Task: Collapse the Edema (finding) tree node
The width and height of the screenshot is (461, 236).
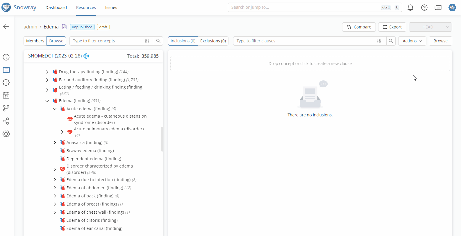Action: 47,101
